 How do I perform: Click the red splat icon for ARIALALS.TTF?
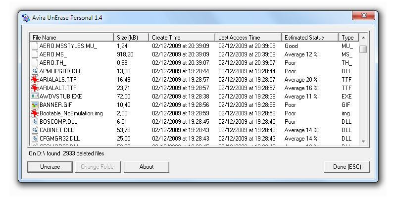(35, 80)
